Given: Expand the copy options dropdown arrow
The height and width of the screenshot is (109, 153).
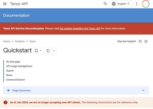Looking at the screenshot, I should tap(54, 51).
